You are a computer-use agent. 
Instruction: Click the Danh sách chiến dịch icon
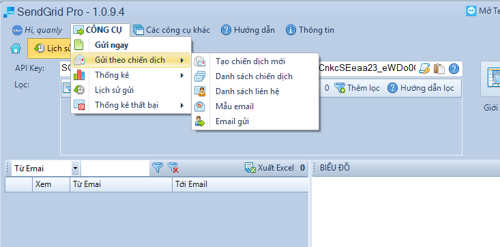tap(200, 76)
